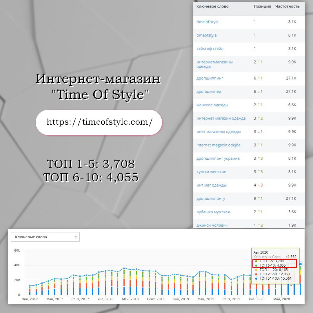Sort by Частотность column header
313x313 pixels.
[287, 6]
